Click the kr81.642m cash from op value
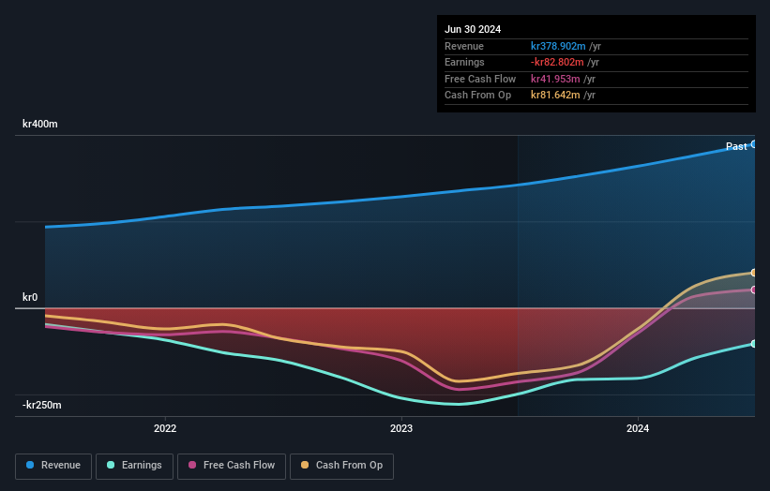 pyautogui.click(x=555, y=96)
